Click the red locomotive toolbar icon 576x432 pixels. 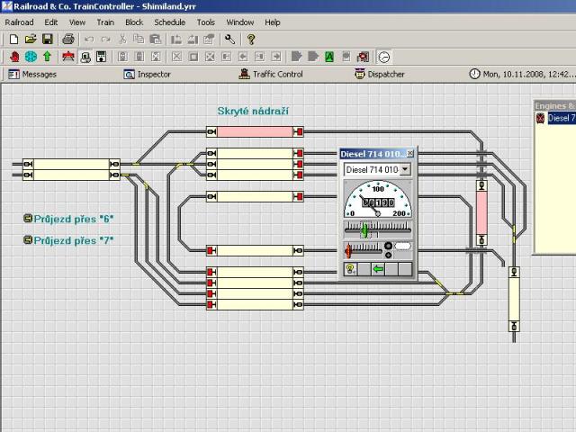click(x=68, y=57)
